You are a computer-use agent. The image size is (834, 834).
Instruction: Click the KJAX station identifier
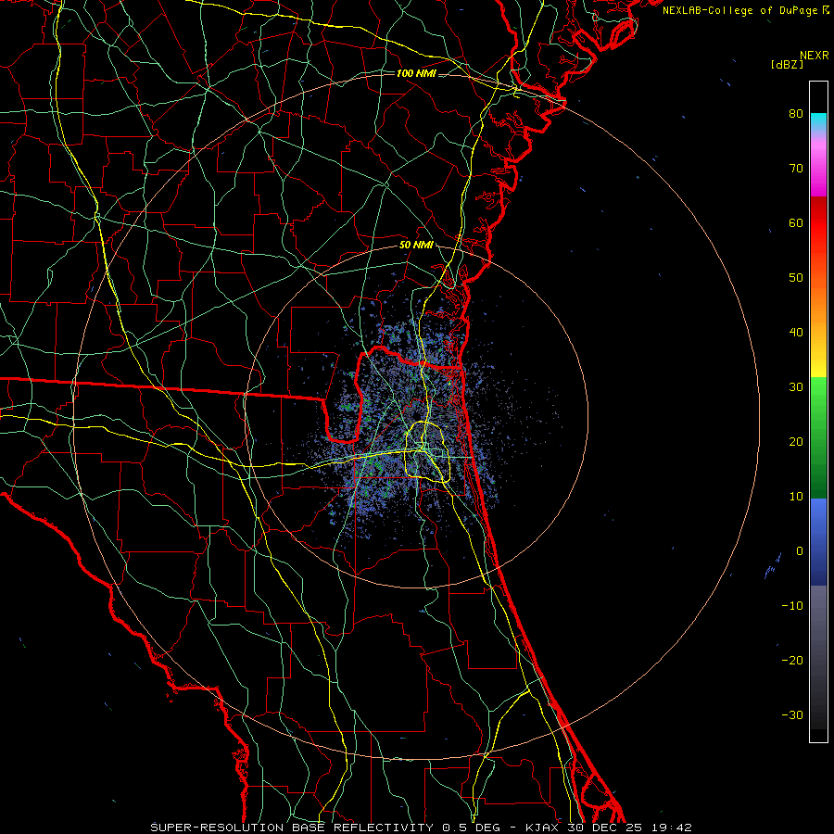pyautogui.click(x=542, y=828)
